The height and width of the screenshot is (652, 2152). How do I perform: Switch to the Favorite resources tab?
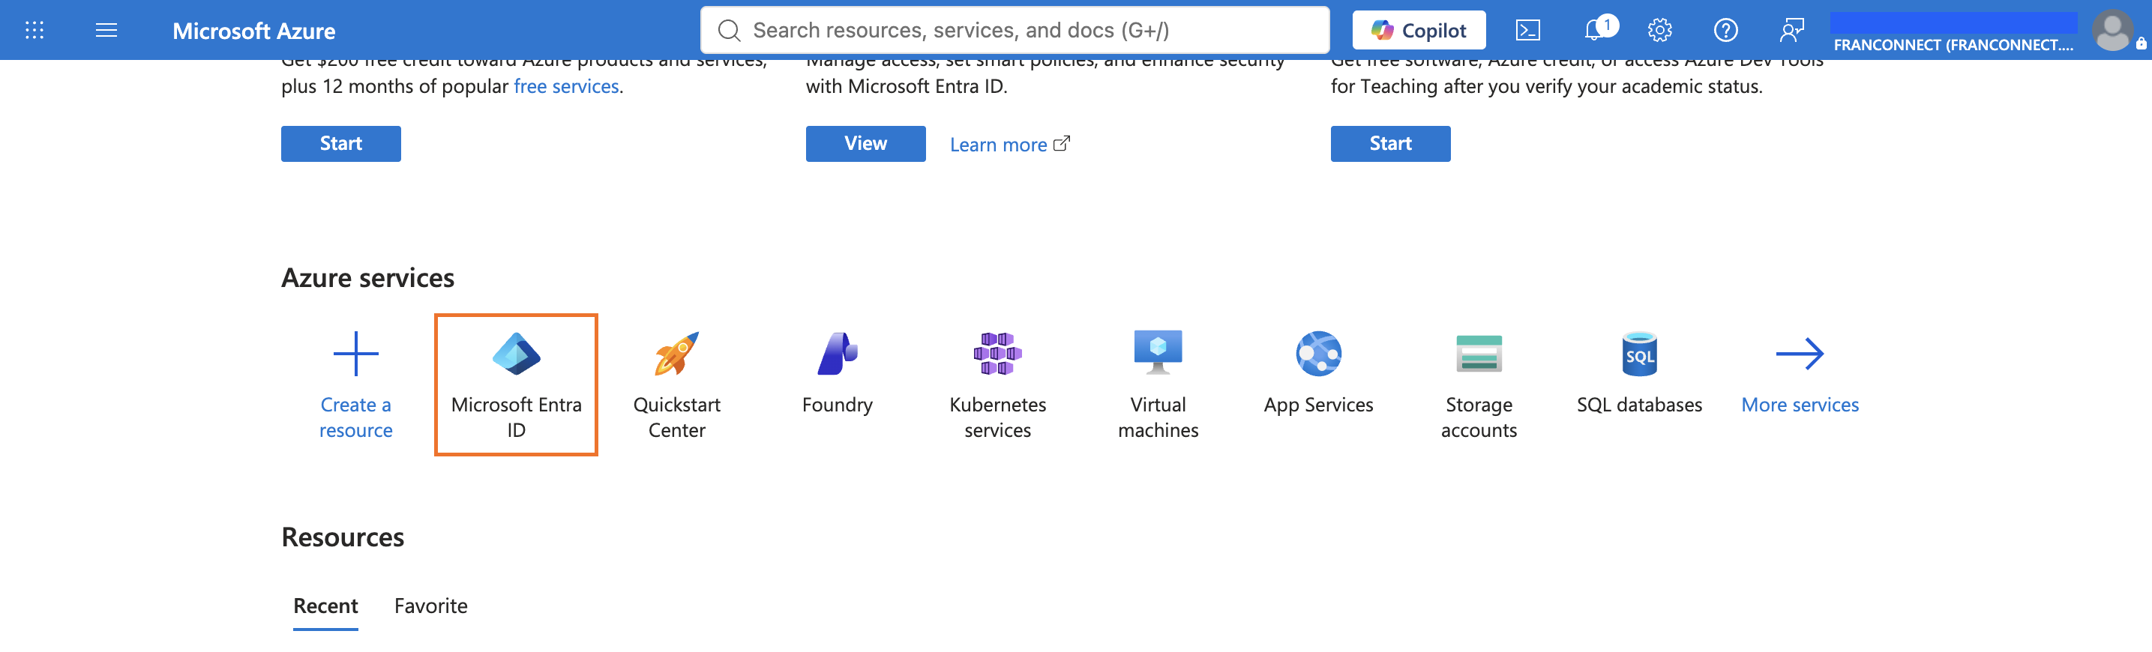(x=431, y=606)
